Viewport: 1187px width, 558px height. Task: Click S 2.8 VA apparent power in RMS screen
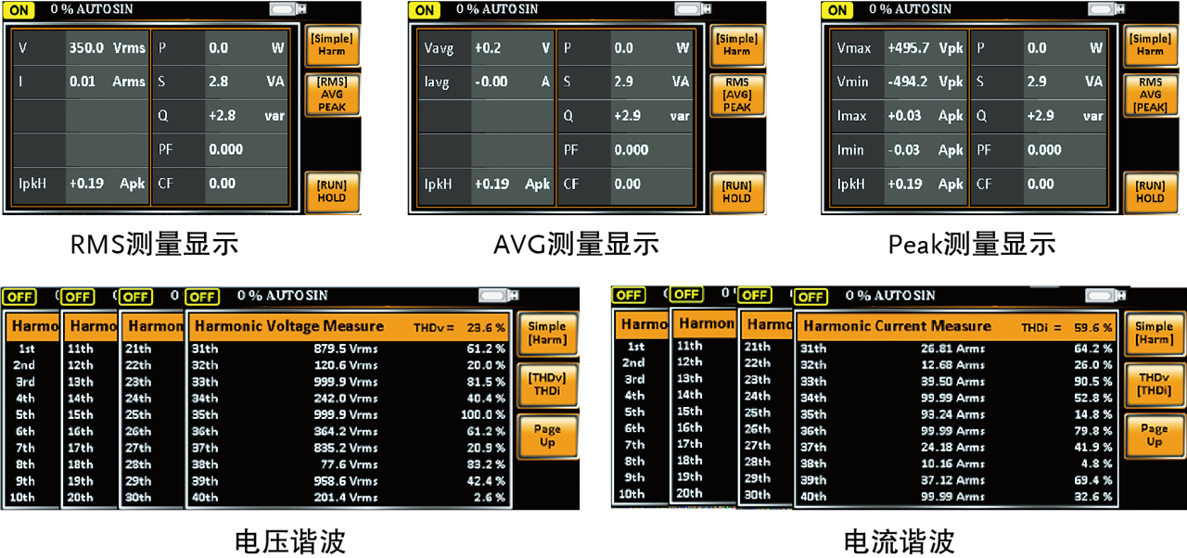[221, 82]
